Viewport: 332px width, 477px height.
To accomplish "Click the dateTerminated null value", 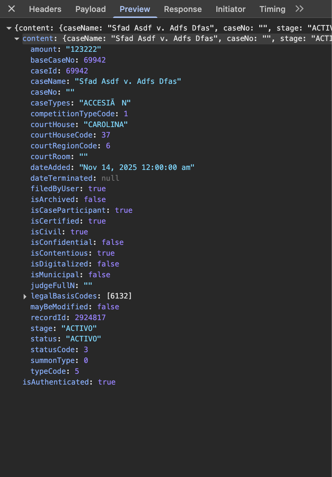I will pyautogui.click(x=110, y=178).
